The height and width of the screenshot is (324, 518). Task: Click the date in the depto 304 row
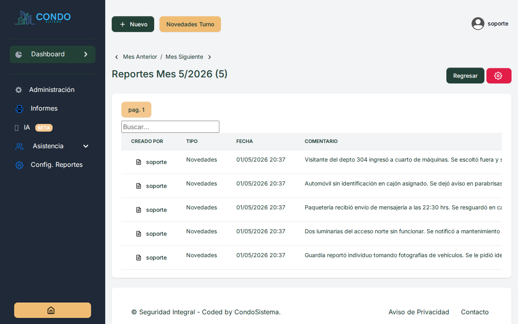[x=261, y=160]
